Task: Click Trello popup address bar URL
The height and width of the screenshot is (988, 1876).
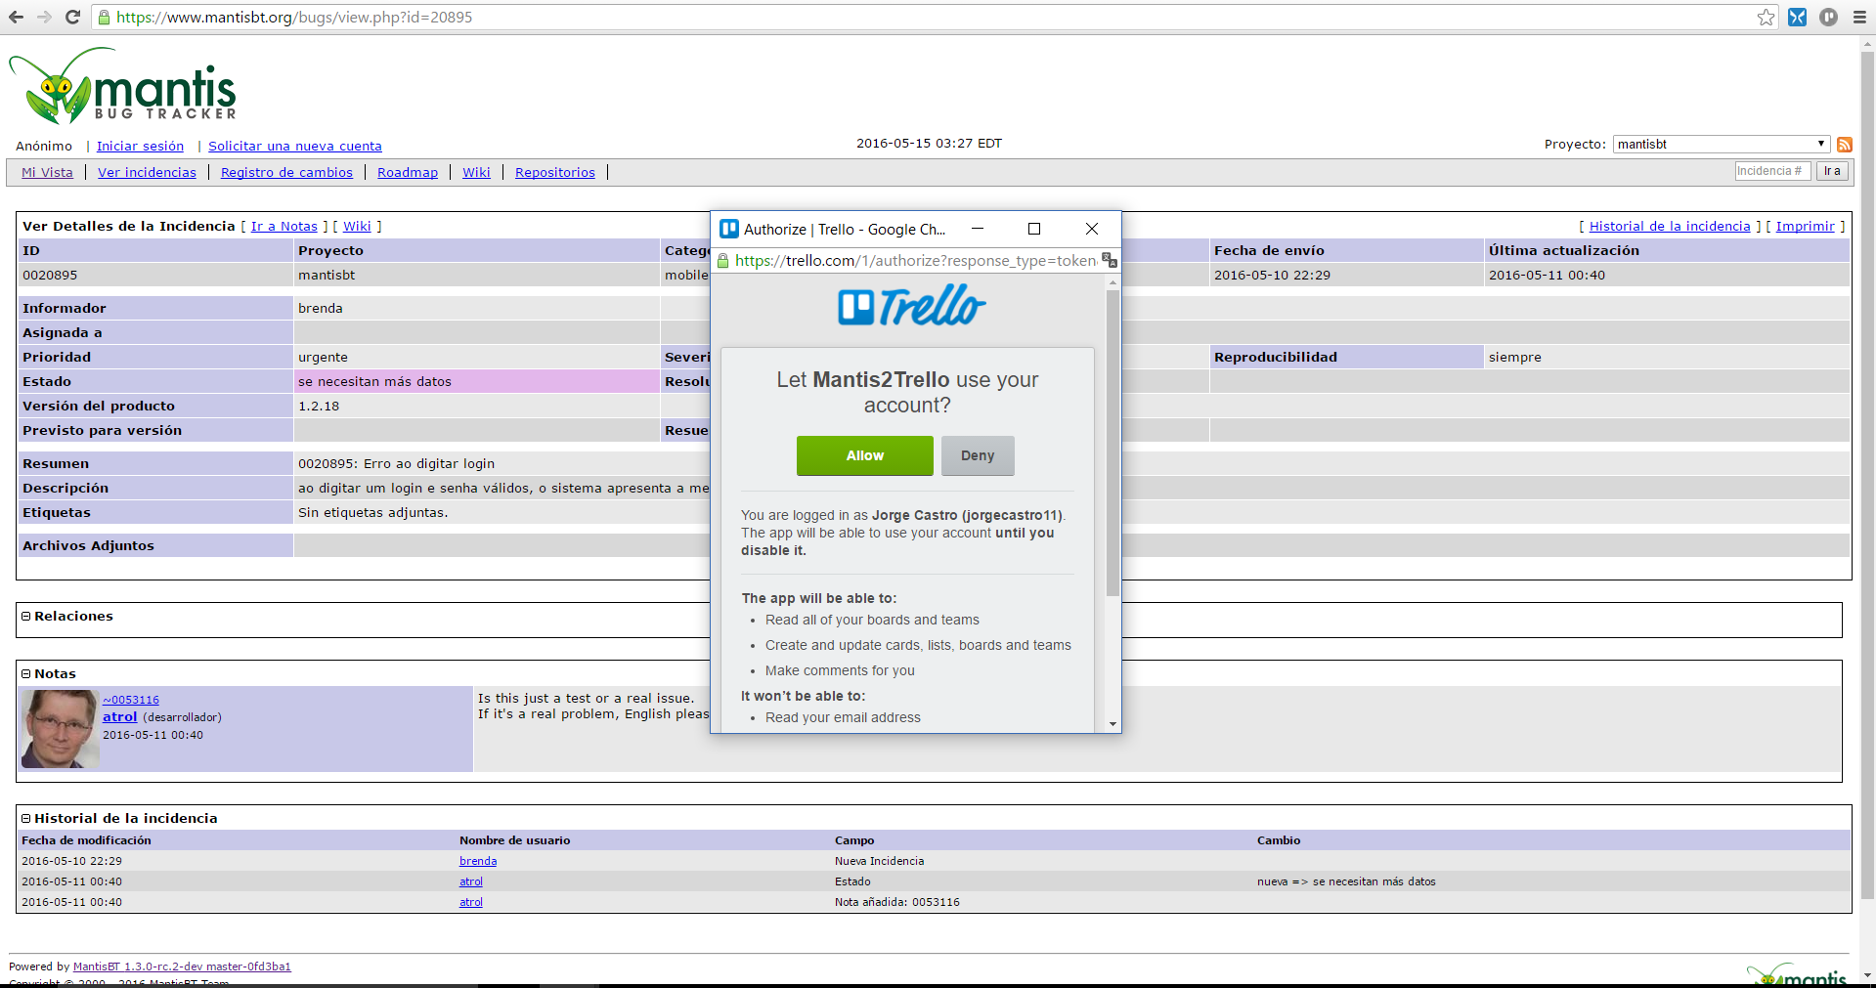Action: [x=916, y=261]
